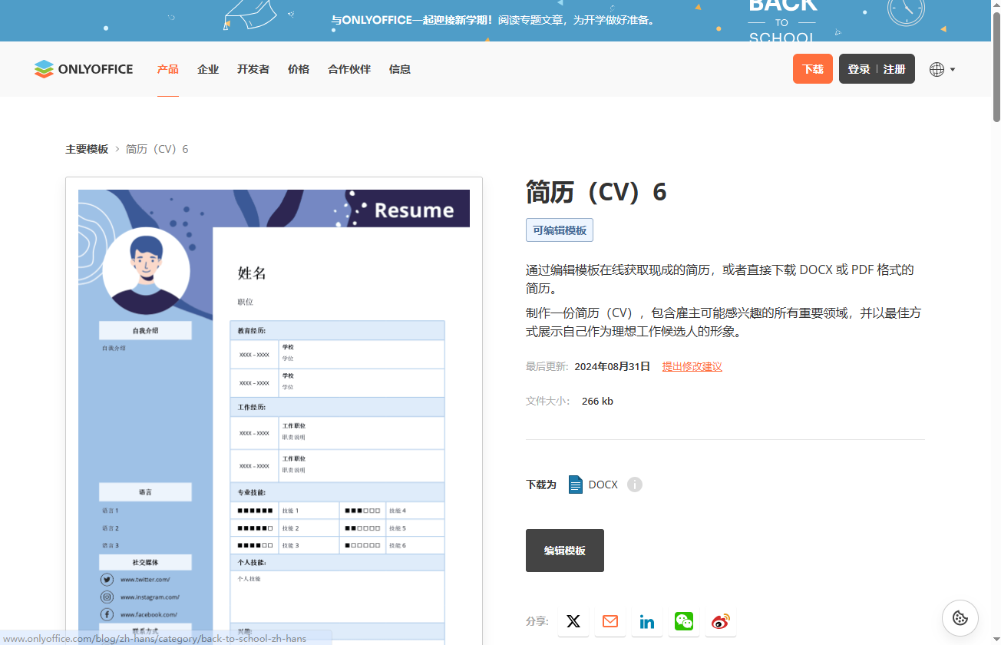
Task: Click the ONLYOFFICE logo
Action: (84, 69)
